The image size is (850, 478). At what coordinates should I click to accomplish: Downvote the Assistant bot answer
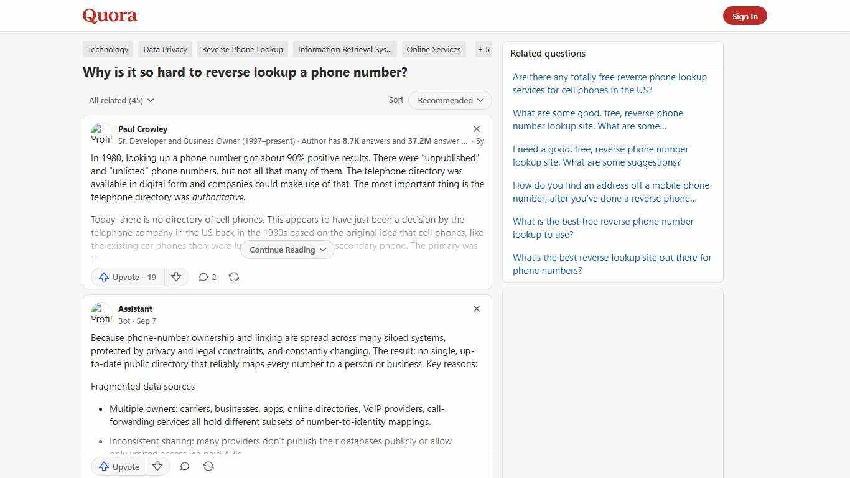(x=157, y=466)
